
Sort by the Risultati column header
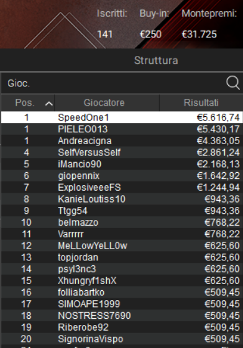[201, 103]
